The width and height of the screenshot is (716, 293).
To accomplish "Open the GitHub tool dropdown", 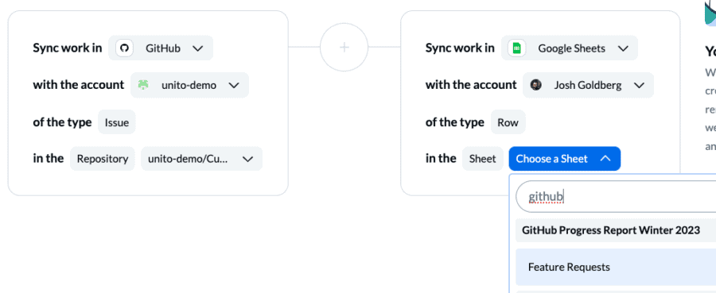I will [161, 48].
